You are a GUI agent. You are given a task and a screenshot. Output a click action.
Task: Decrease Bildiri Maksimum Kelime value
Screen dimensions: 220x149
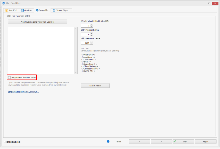pos(92,44)
